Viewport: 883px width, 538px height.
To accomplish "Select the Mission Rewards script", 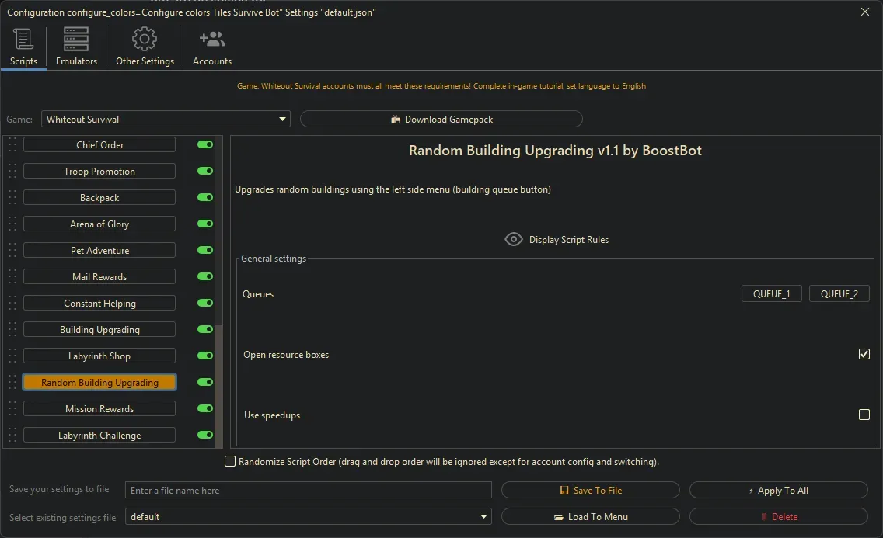I will pyautogui.click(x=99, y=409).
